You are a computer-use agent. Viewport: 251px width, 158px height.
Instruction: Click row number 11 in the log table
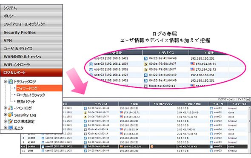23,151
